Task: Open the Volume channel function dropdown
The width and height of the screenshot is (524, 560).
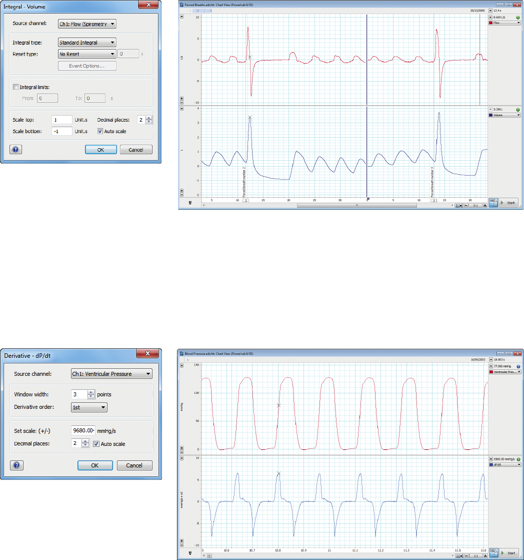Action: (x=504, y=115)
